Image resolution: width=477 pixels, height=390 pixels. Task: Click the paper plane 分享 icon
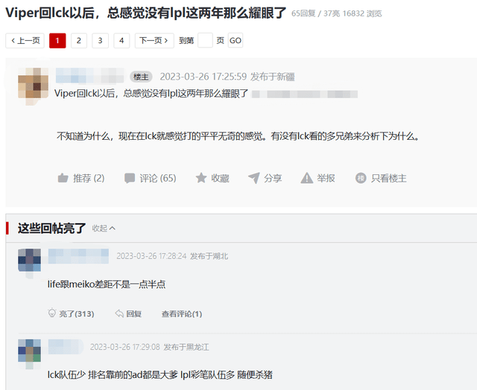(x=253, y=178)
